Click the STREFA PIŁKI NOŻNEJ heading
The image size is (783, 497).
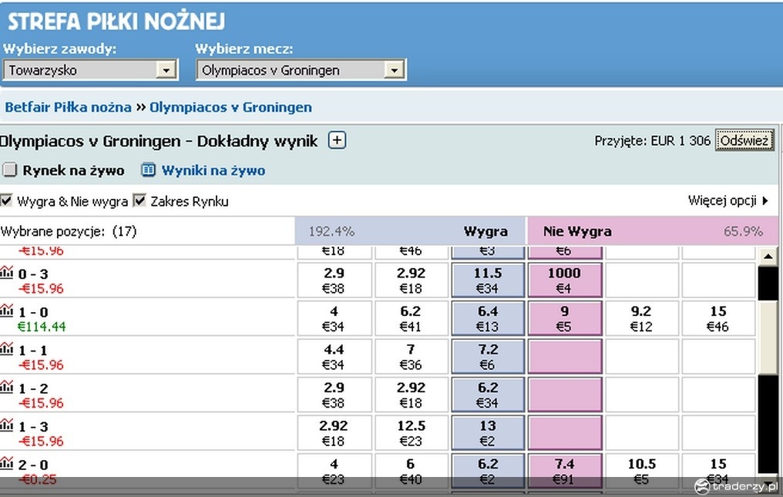coord(116,22)
